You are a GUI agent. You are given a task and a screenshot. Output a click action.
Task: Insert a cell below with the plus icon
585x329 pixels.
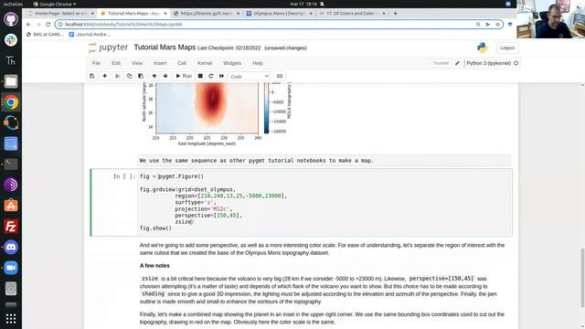105,76
